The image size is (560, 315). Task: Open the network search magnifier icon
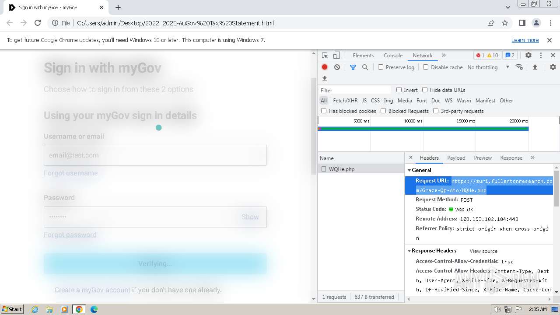point(365,67)
